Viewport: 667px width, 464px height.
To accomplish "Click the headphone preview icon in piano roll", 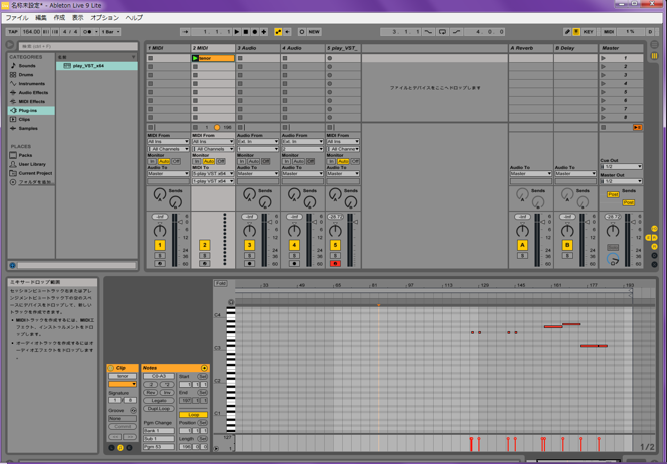I will tap(231, 302).
